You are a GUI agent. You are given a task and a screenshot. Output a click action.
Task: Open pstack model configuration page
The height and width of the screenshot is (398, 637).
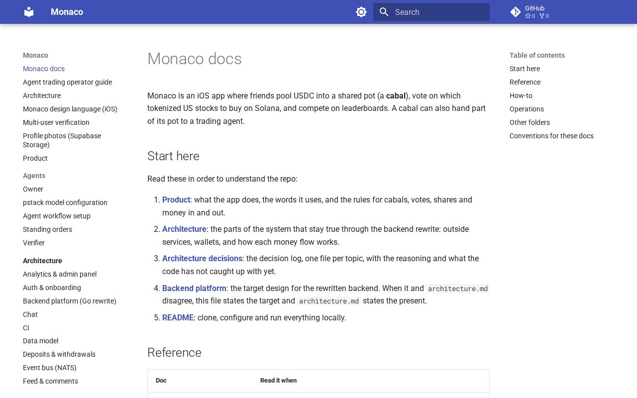65,202
